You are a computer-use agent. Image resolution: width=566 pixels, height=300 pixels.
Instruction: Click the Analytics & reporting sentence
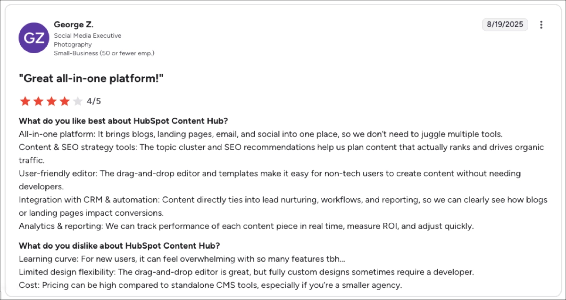point(246,226)
